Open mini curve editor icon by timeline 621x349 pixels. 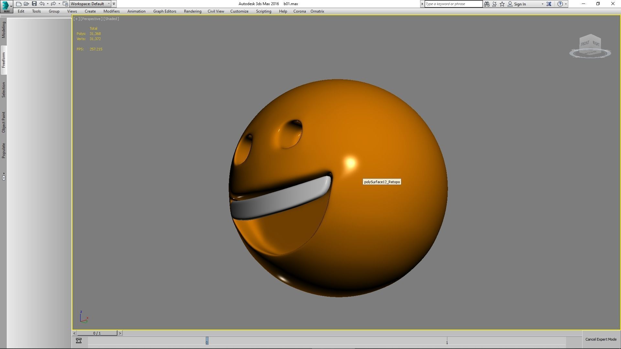(79, 341)
